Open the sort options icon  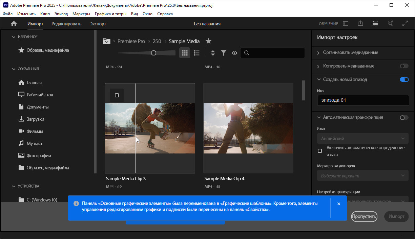coord(213,53)
